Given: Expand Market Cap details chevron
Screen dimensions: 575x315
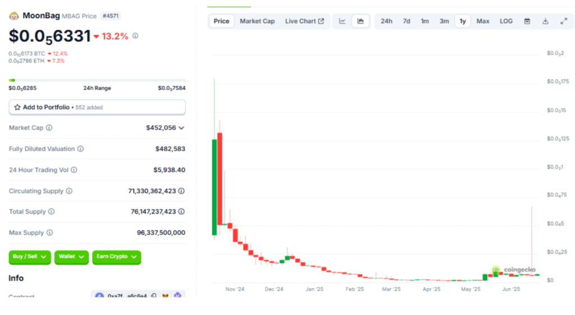Looking at the screenshot, I should pyautogui.click(x=181, y=128).
